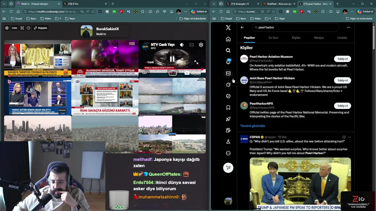Open X notifications bell icon
This screenshot has height=211, width=376.
[228, 62]
